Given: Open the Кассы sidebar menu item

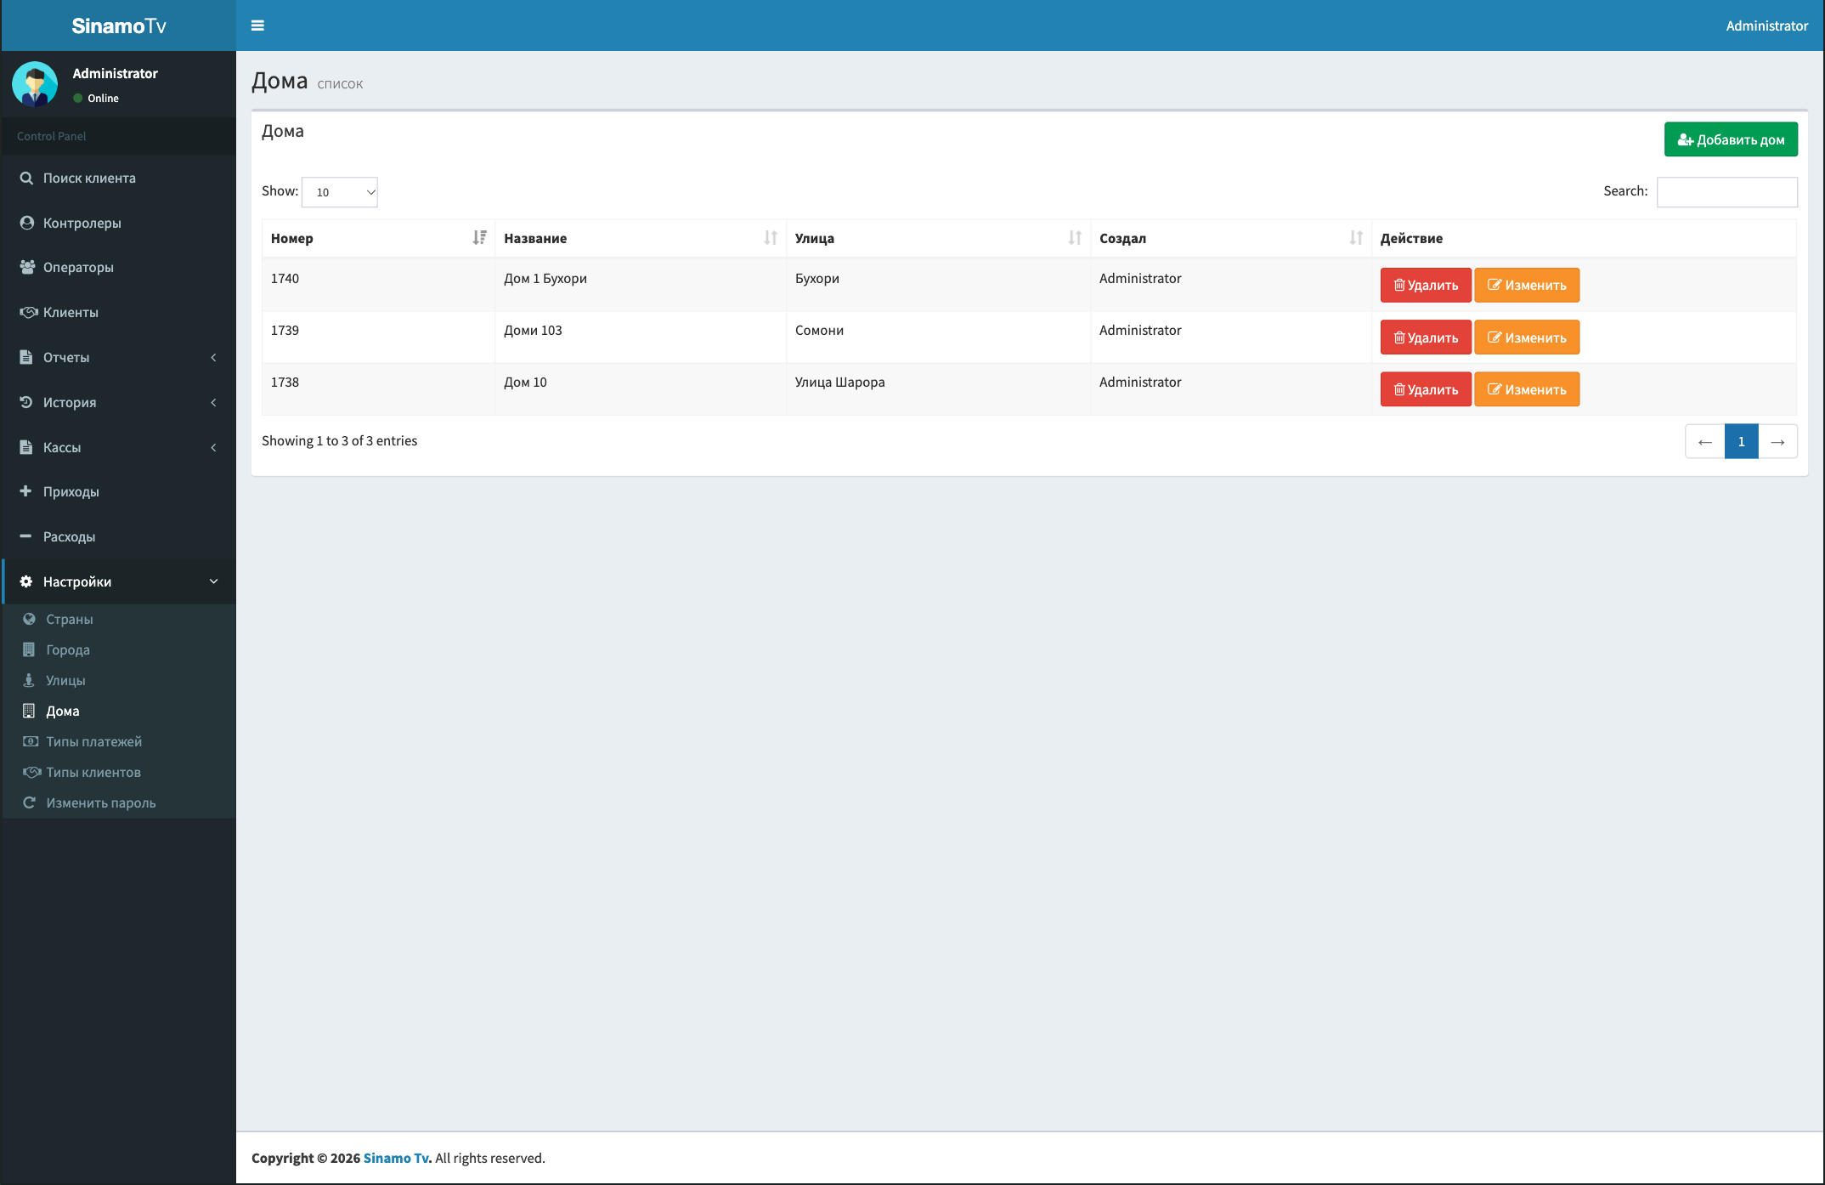Looking at the screenshot, I should [119, 447].
